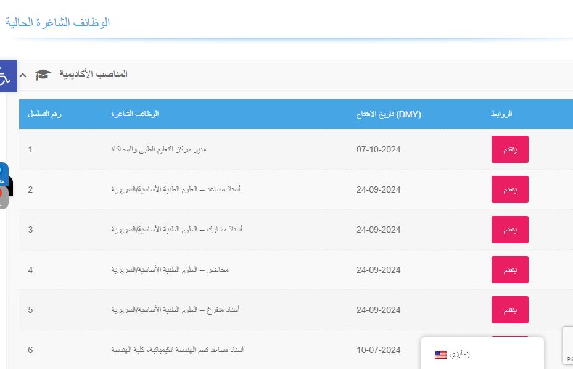Click يتقدم button in row 3
Viewport: 573px width, 369px height.
tap(509, 230)
